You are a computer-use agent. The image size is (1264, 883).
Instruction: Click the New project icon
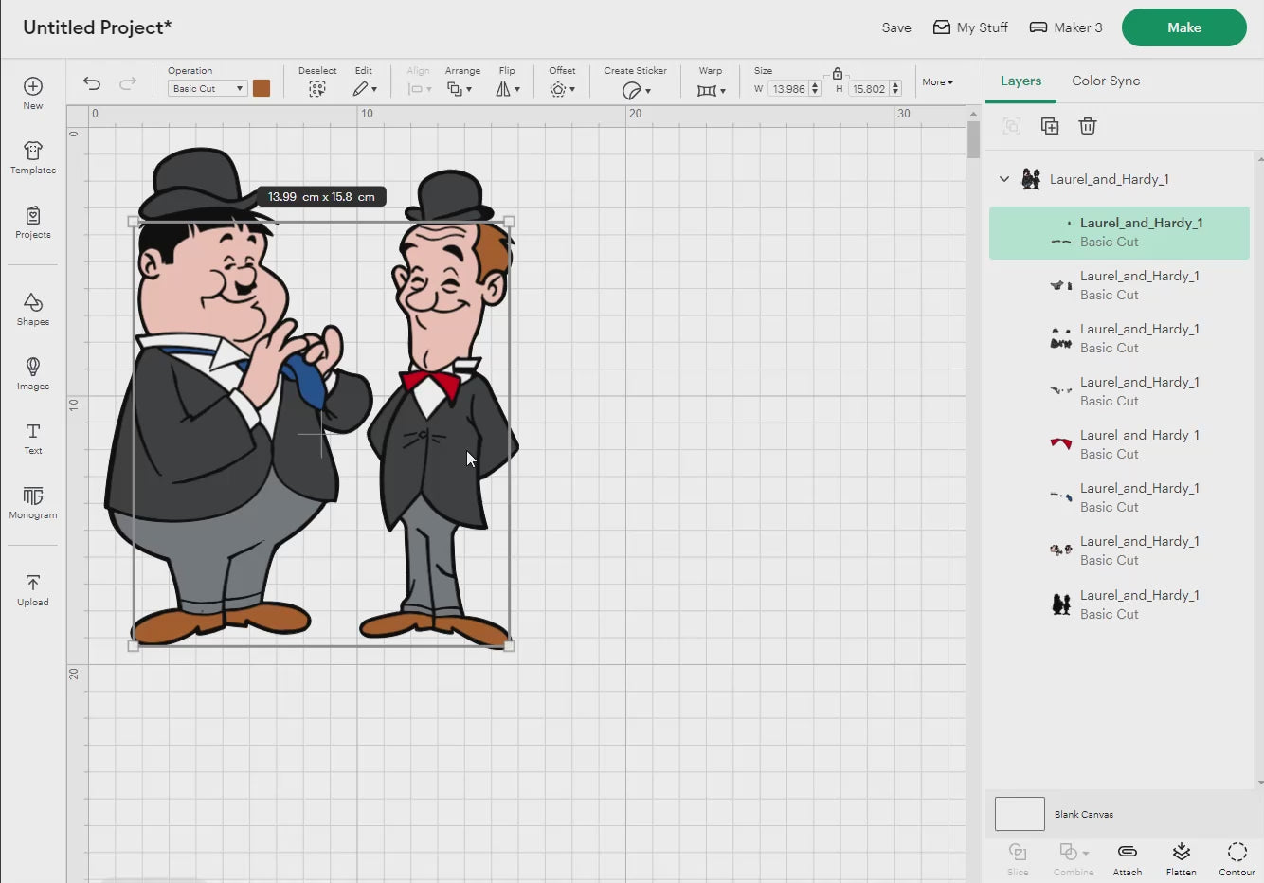coord(33,93)
